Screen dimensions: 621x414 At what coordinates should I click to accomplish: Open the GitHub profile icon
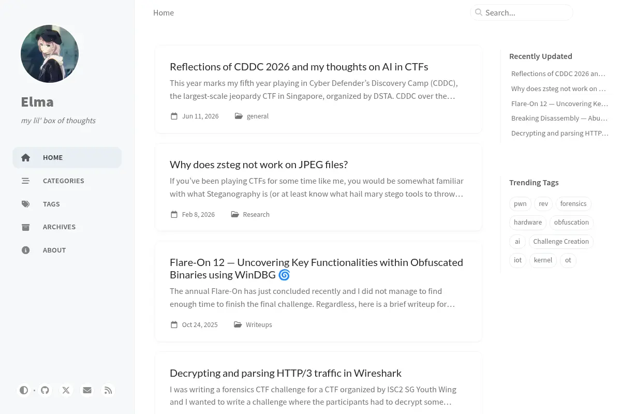[x=45, y=390]
